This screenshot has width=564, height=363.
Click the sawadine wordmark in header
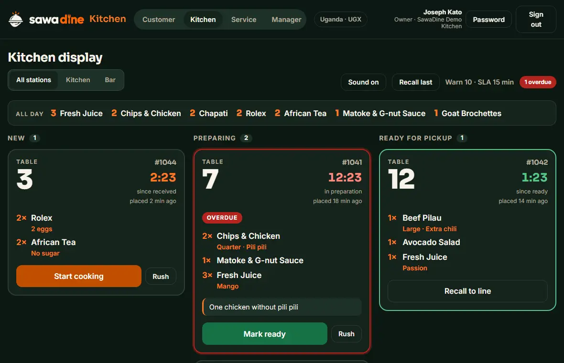click(56, 20)
